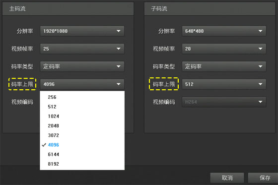
Task: Select 256 from bitrate list
Action: 82,97
